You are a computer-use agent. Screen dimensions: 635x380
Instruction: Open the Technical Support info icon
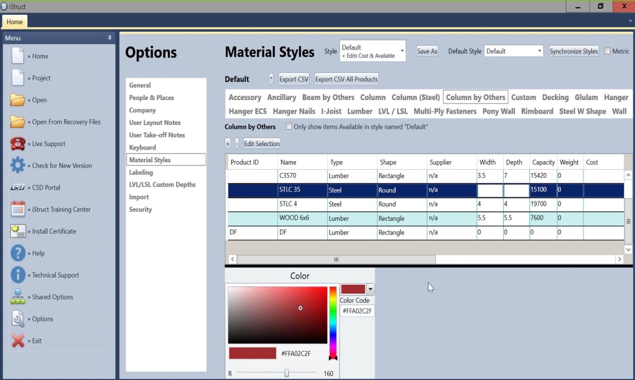pos(18,275)
